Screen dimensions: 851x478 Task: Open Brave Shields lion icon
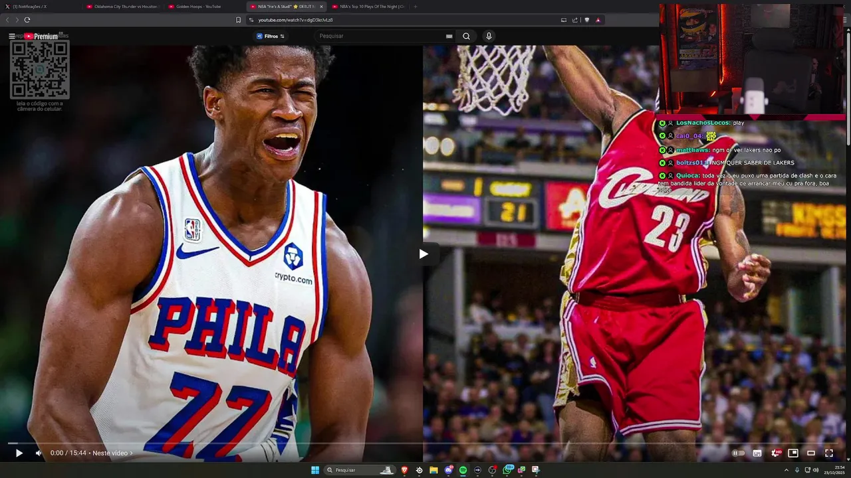[x=587, y=20]
